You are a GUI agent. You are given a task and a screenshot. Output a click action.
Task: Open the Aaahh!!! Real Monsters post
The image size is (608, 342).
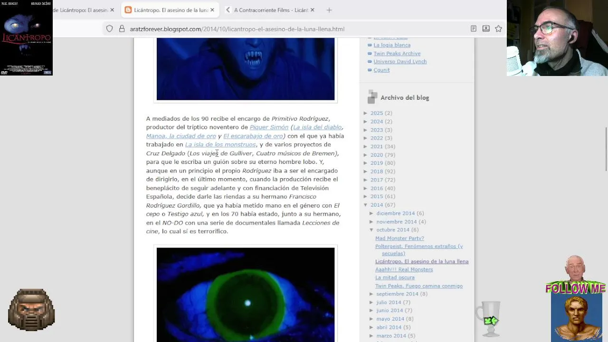click(404, 269)
